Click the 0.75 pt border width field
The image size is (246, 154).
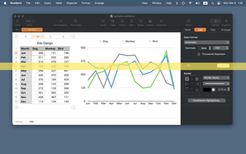tap(222, 89)
